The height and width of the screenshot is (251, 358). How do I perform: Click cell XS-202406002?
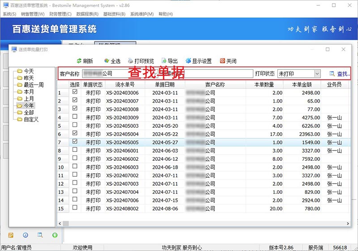(122, 159)
